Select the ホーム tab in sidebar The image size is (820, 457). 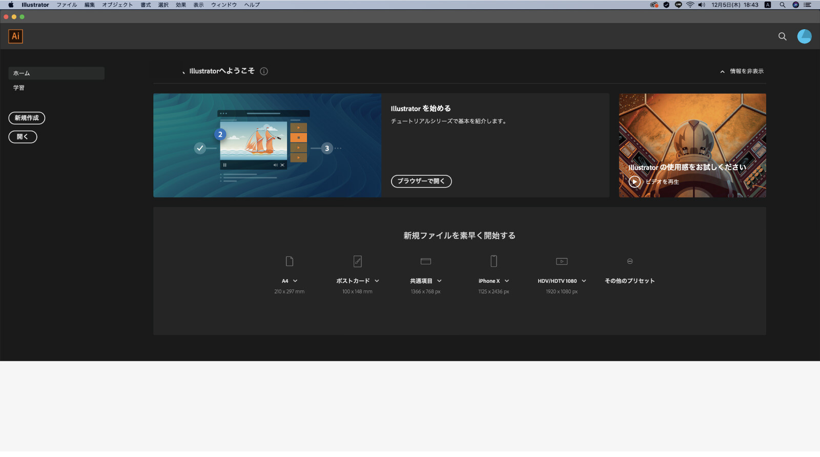56,73
